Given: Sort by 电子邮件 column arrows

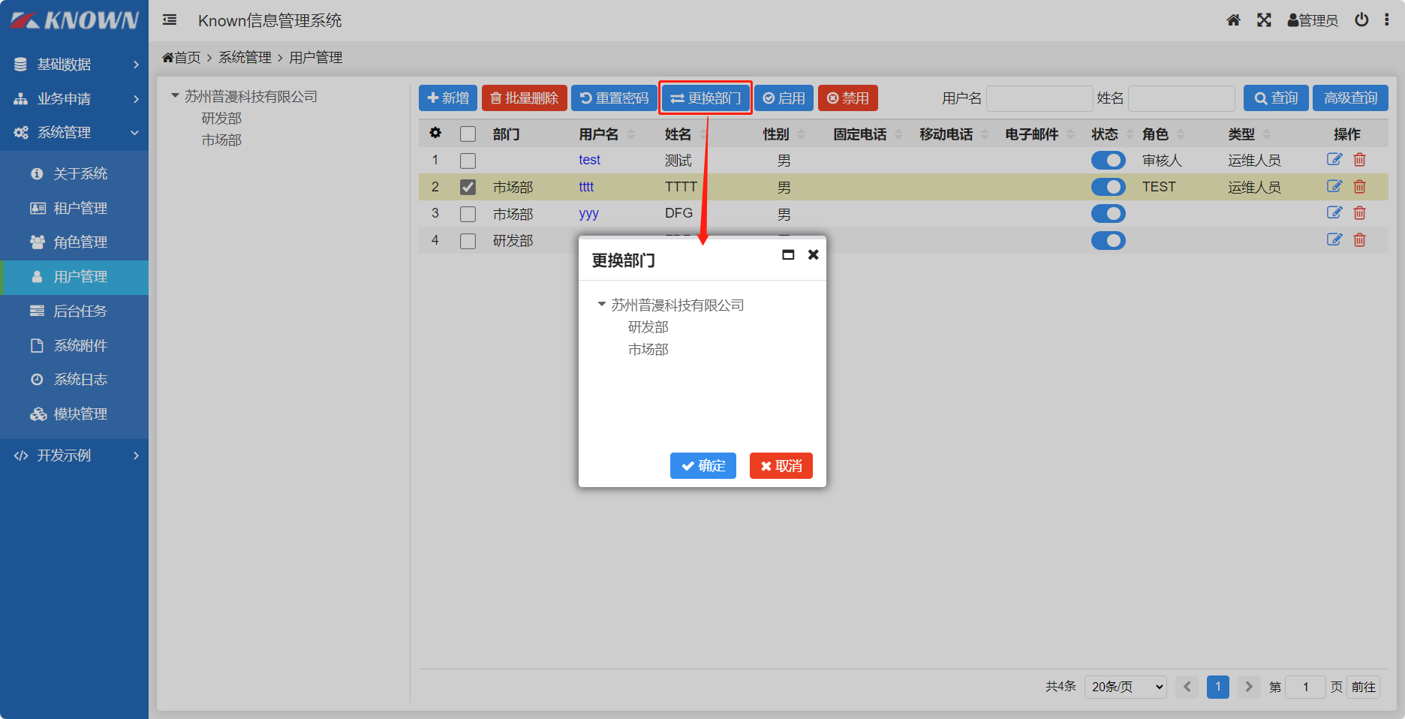Looking at the screenshot, I should (1070, 134).
